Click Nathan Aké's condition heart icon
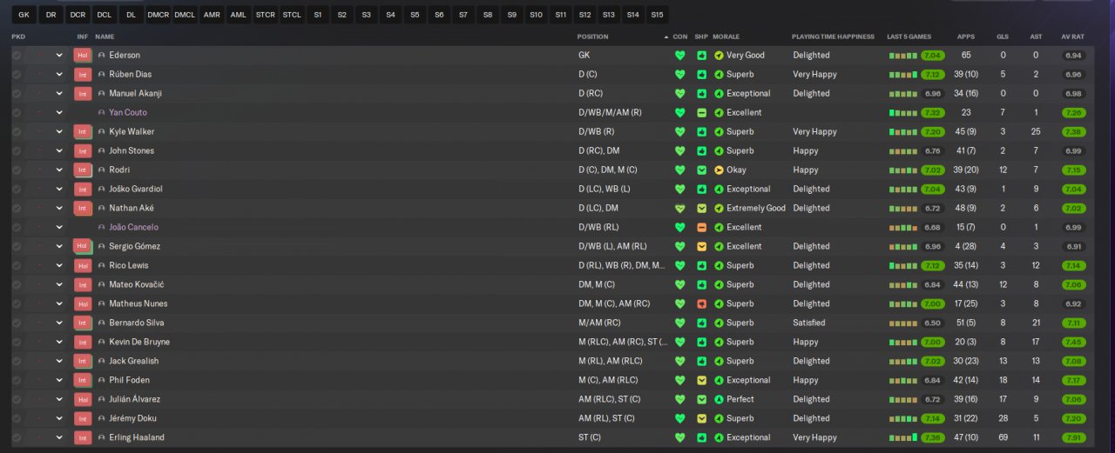 click(680, 208)
